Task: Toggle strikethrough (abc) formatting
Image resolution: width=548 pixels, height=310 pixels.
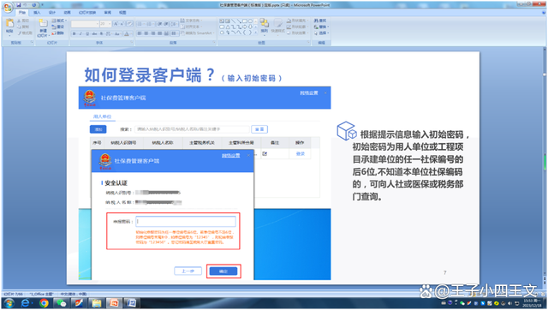Action: (x=94, y=34)
